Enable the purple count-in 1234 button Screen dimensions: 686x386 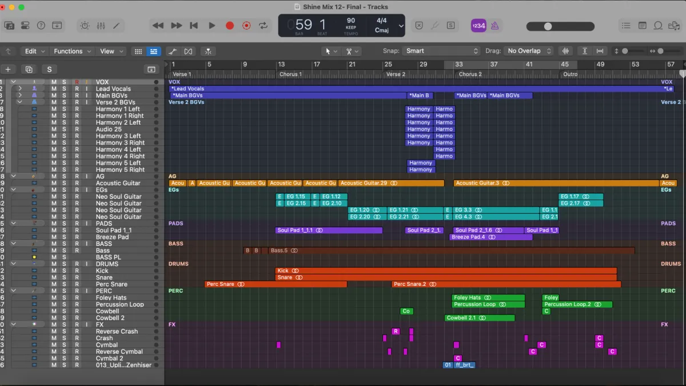pos(478,26)
